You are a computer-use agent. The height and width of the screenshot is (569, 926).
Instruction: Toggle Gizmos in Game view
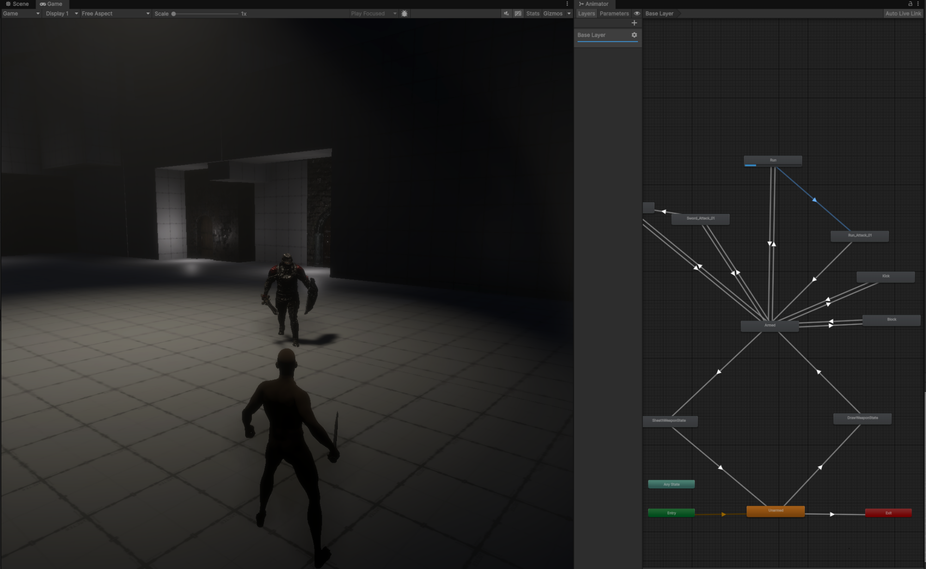point(553,14)
